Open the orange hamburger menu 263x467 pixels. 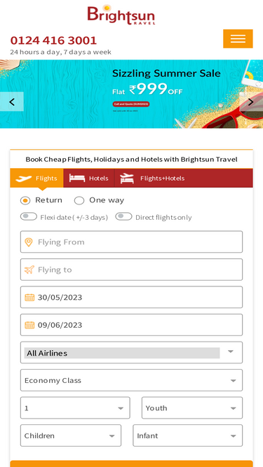(x=238, y=39)
